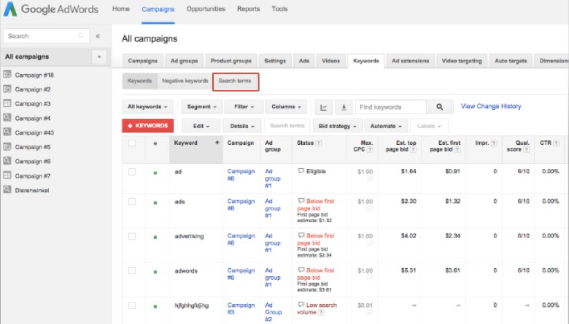
Task: Open the Tools menu
Action: [x=280, y=9]
